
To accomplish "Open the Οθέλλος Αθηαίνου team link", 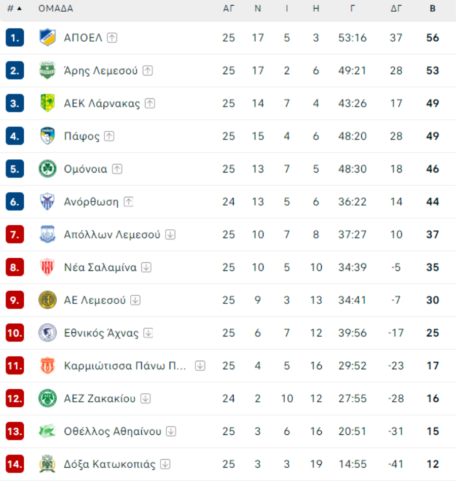I will [112, 431].
